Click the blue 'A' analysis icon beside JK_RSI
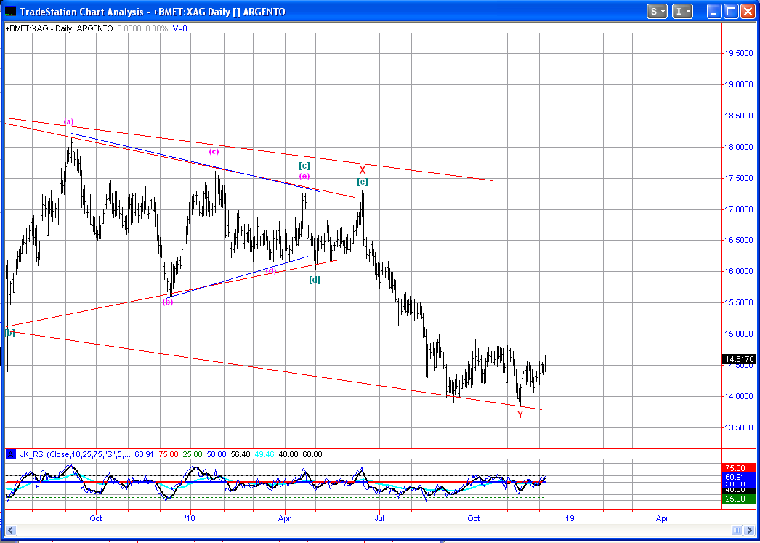The width and height of the screenshot is (760, 543). pyautogui.click(x=10, y=455)
